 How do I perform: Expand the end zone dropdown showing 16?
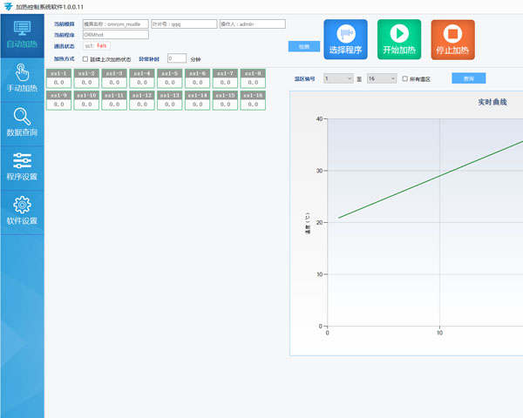coord(381,78)
